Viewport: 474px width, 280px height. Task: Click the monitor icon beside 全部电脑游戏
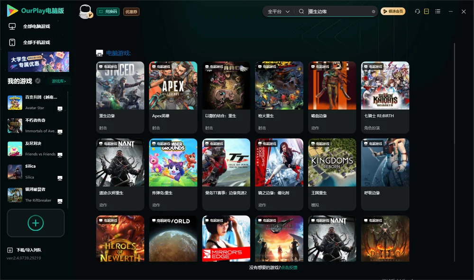tap(12, 26)
